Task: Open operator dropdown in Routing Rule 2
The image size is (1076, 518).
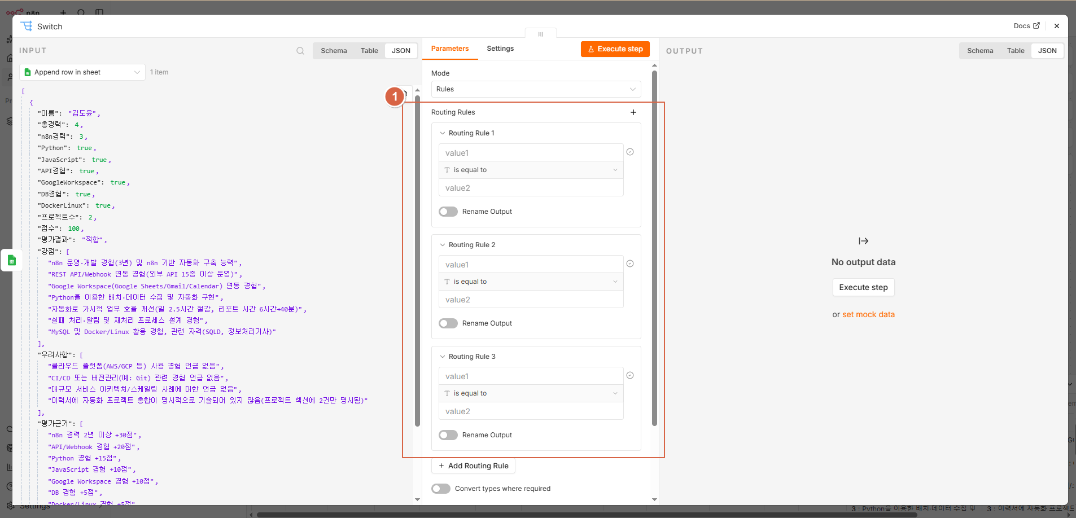Action: [531, 282]
